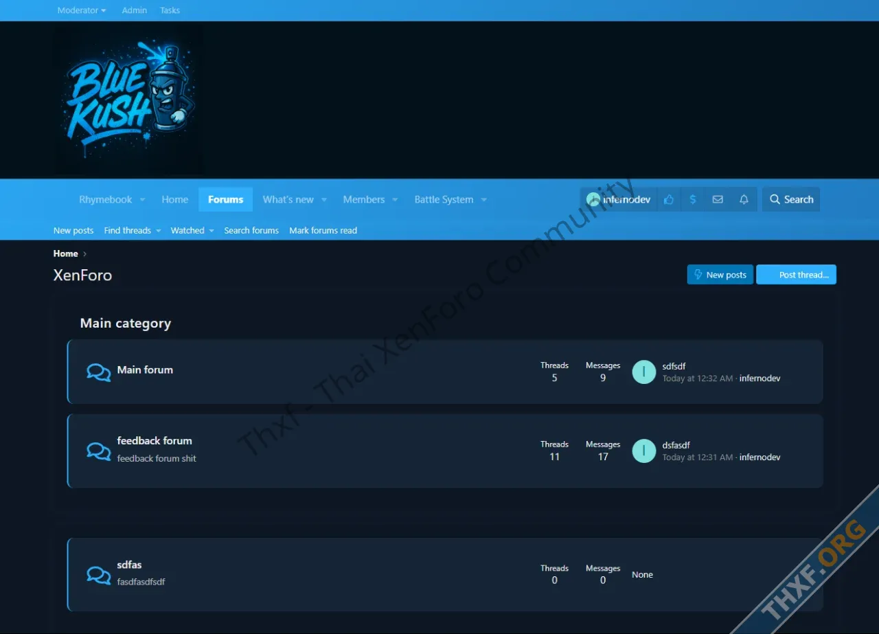Click 'feedback forum shit' description text
This screenshot has height=634, width=879.
pos(157,458)
